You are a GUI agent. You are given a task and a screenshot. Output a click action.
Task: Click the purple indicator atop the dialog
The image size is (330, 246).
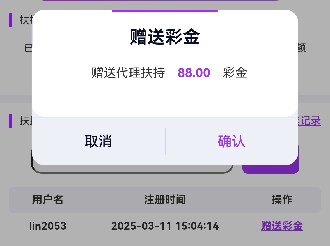point(165,11)
